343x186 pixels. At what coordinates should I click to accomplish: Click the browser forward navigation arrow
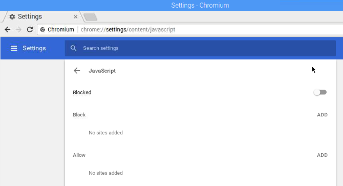click(x=19, y=30)
